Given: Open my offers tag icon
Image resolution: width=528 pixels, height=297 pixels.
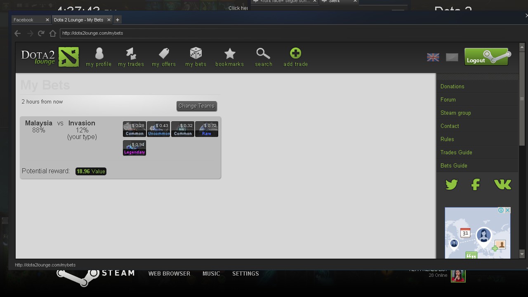Looking at the screenshot, I should pos(164,53).
